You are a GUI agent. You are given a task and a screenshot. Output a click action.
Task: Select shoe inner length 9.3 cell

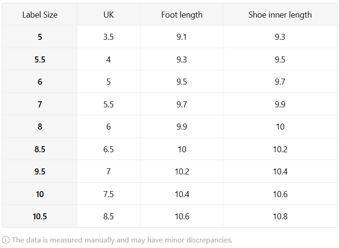280,37
